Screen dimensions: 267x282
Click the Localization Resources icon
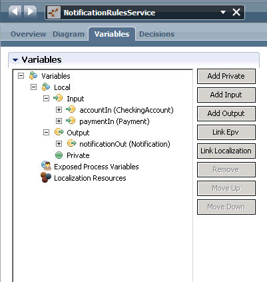click(46, 177)
